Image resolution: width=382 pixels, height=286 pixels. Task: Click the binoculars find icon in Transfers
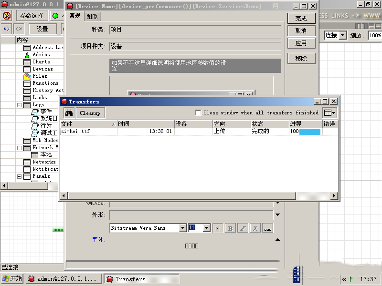(x=69, y=113)
